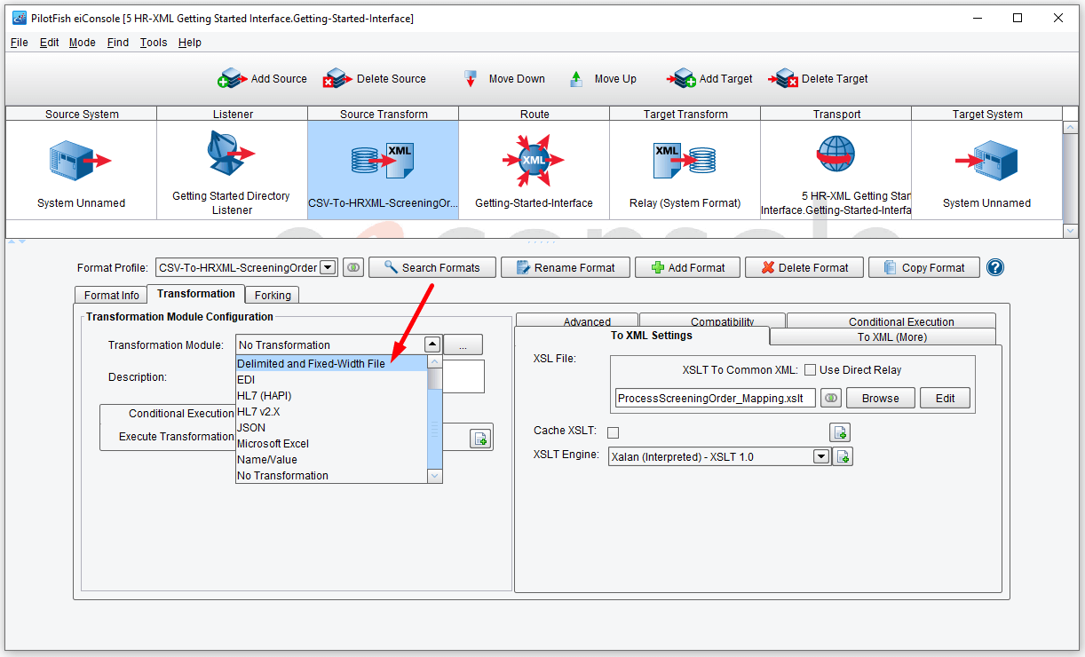
Task: Click the ellipsis button beside Transformation Module
Action: (x=463, y=344)
